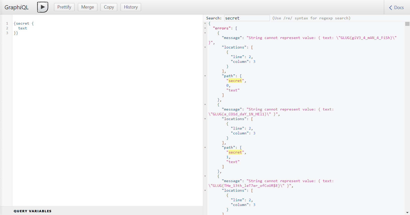Click the 'text' field in query editor
410x215 pixels.
tap(23, 28)
